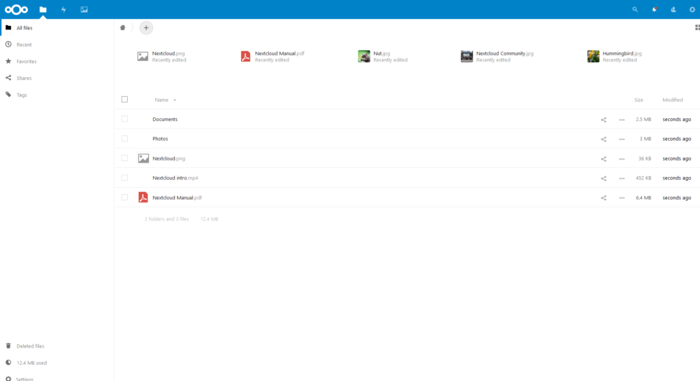Check the Nextcloud intro.mp4 row checkbox
This screenshot has width=700, height=381.
(x=124, y=178)
